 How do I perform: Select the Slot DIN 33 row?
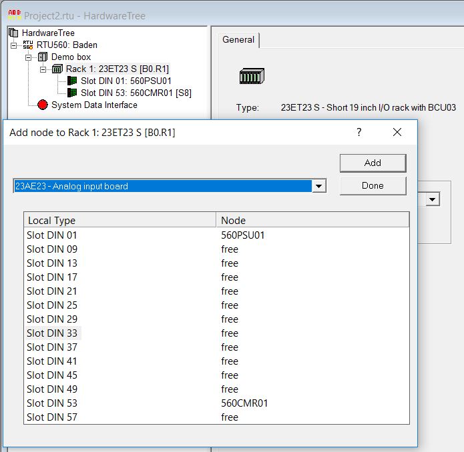click(216, 333)
